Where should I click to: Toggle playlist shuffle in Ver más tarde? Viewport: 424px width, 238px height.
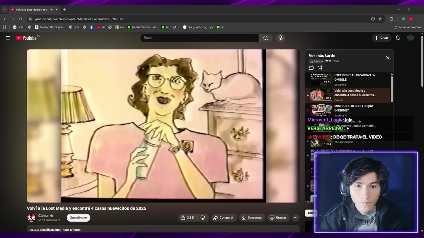click(320, 68)
